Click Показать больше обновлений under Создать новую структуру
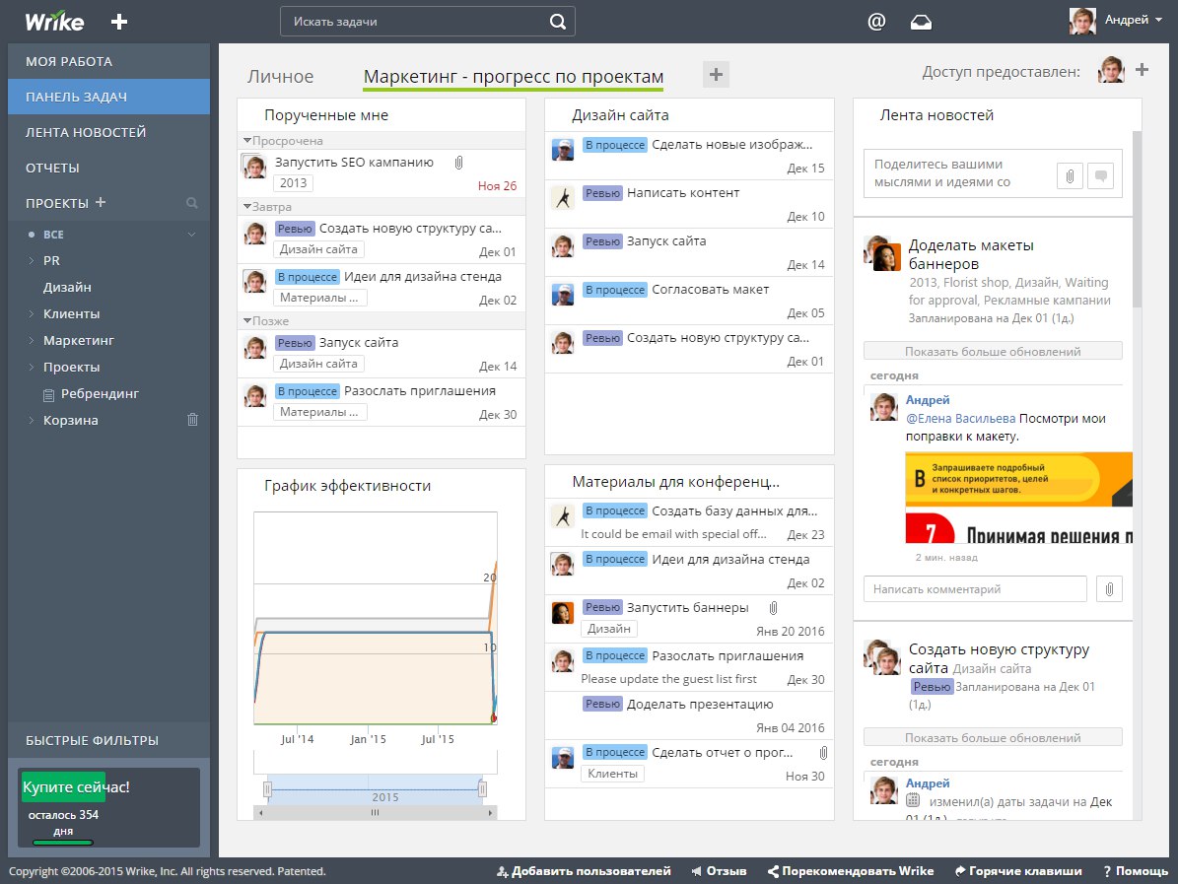Image resolution: width=1178 pixels, height=884 pixels. 993,737
